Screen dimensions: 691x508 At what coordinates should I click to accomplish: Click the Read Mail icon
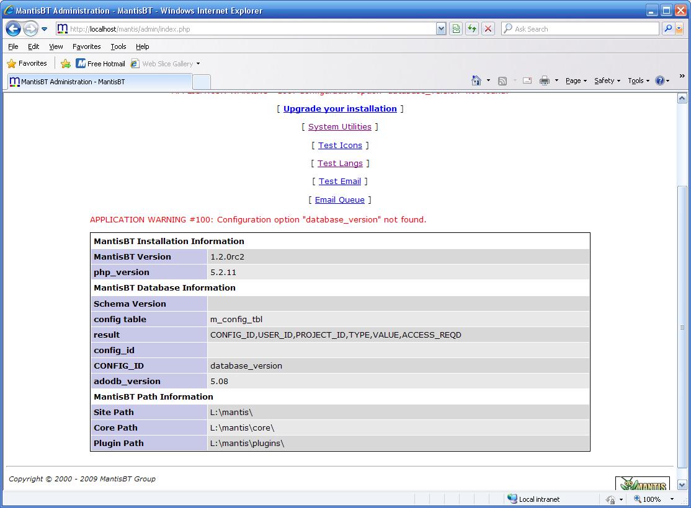pos(527,81)
